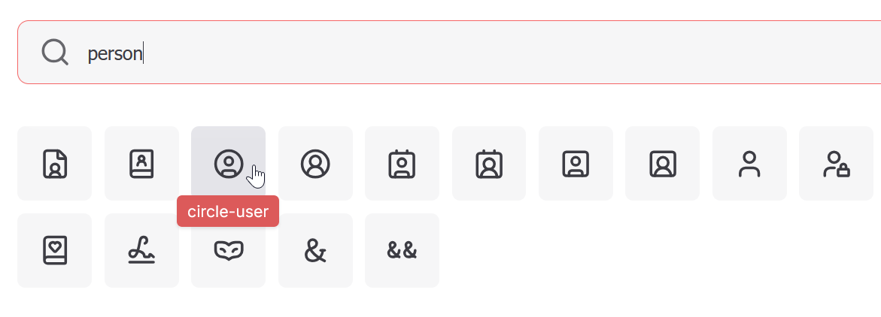Select the single ampersand icon
This screenshot has width=881, height=317.
pyautogui.click(x=315, y=250)
